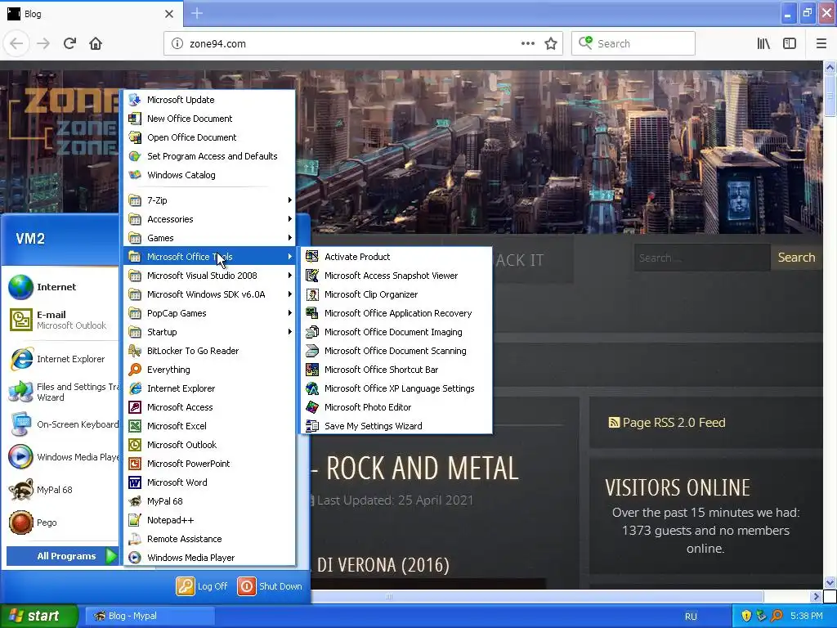Expand the PopCap Games folder
The width and height of the screenshot is (837, 628).
[209, 313]
